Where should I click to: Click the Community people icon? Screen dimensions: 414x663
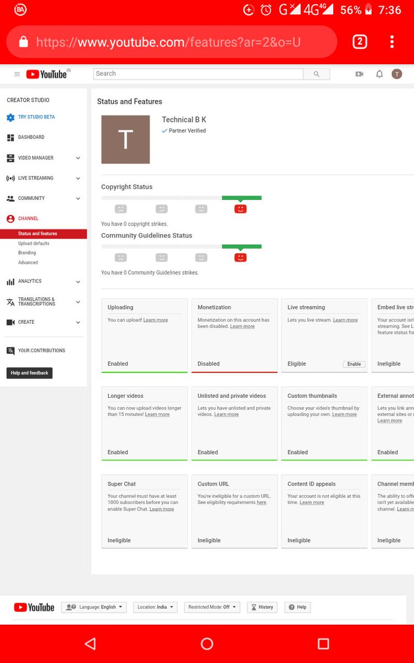point(10,198)
